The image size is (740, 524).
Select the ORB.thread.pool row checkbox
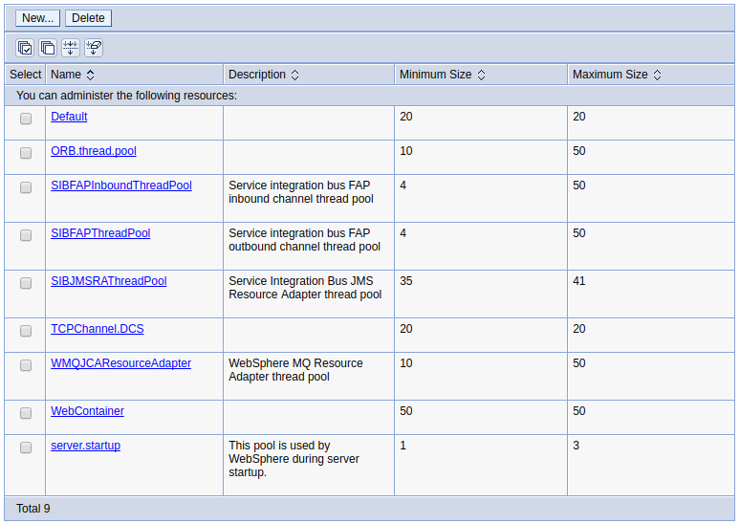[26, 153]
